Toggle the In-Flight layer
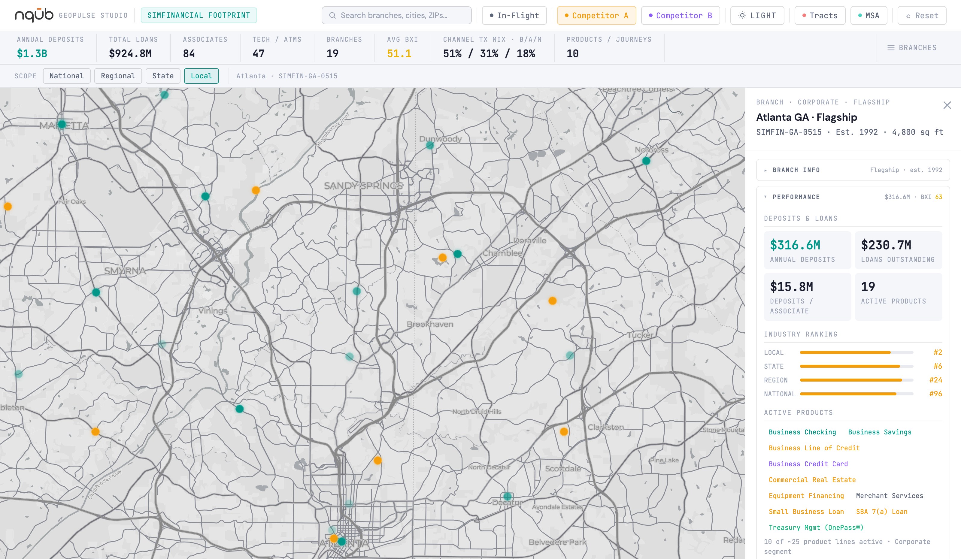 click(514, 16)
